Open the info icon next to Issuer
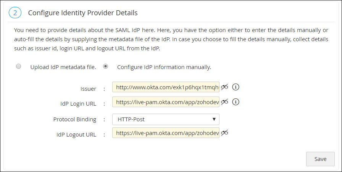The width and height of the screenshot is (342, 172). click(236, 87)
